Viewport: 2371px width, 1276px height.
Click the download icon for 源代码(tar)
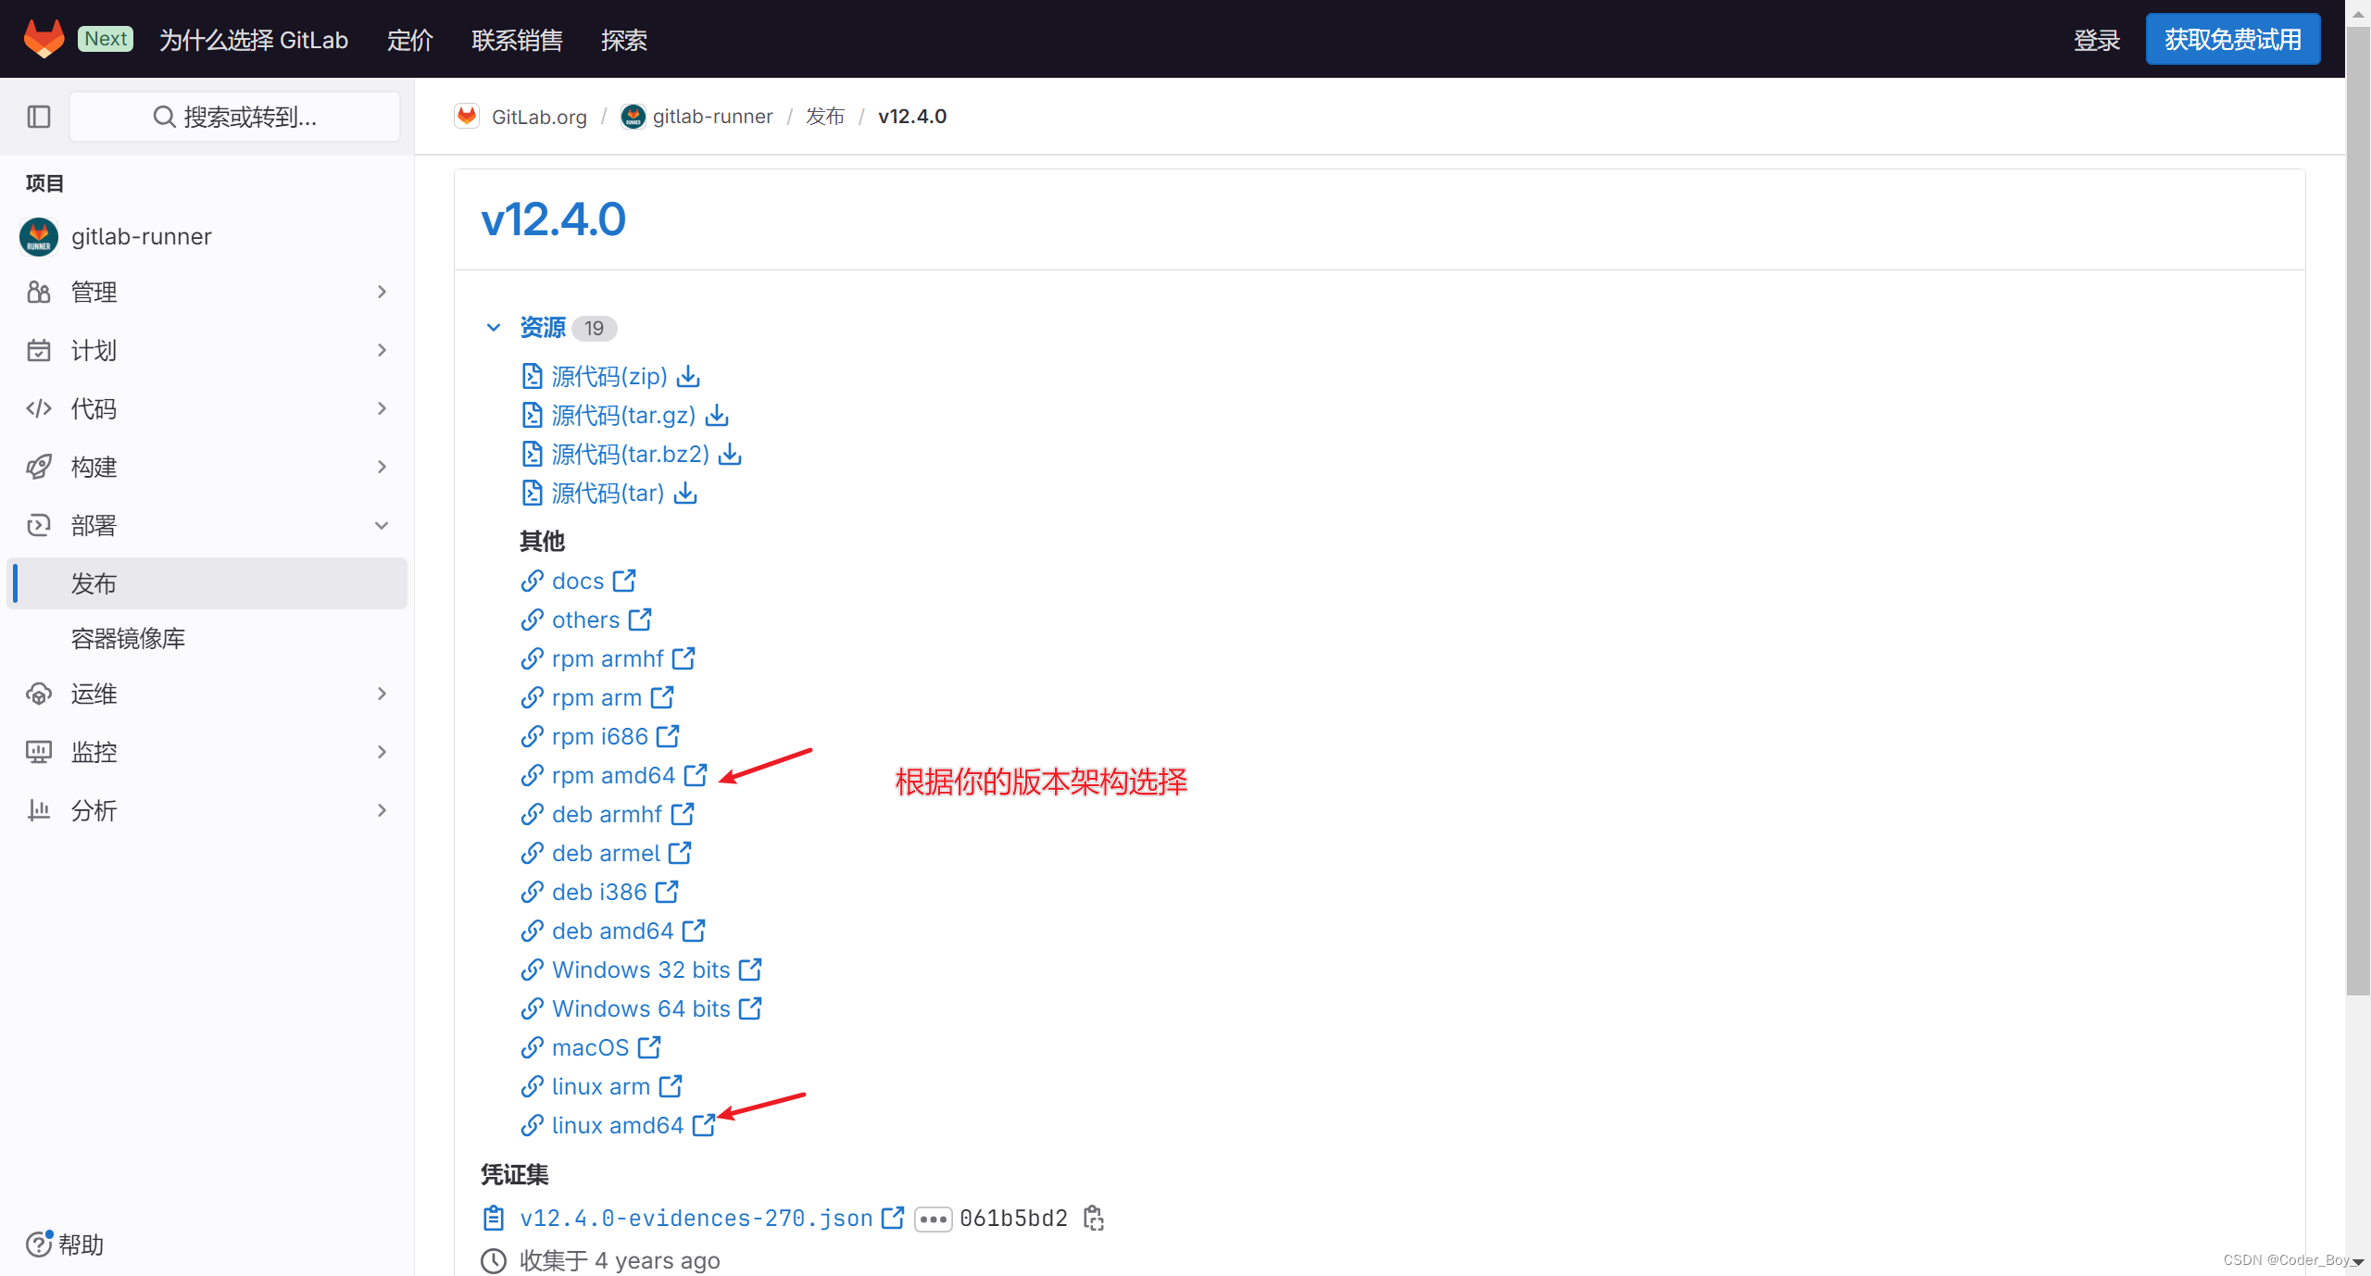point(685,493)
